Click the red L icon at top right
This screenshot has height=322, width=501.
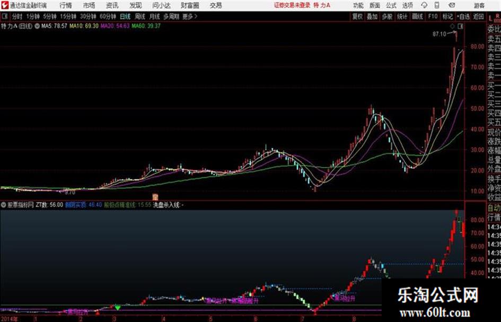pyautogui.click(x=490, y=19)
